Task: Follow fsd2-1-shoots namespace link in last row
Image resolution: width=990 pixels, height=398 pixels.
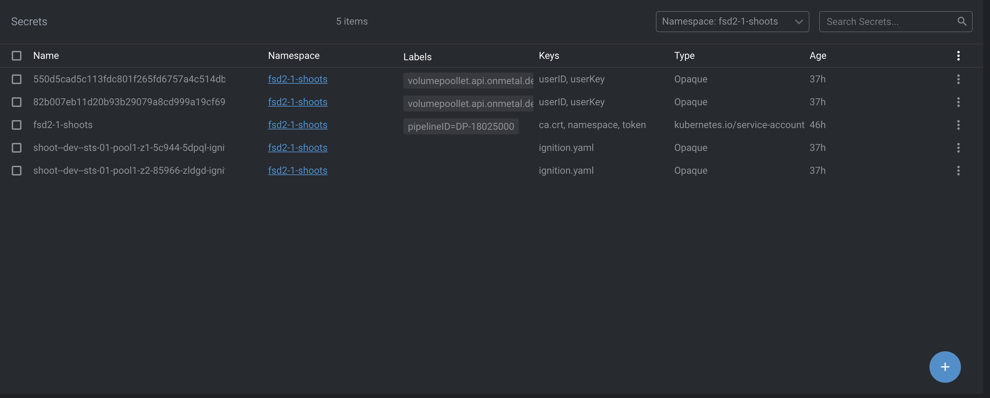Action: [297, 170]
